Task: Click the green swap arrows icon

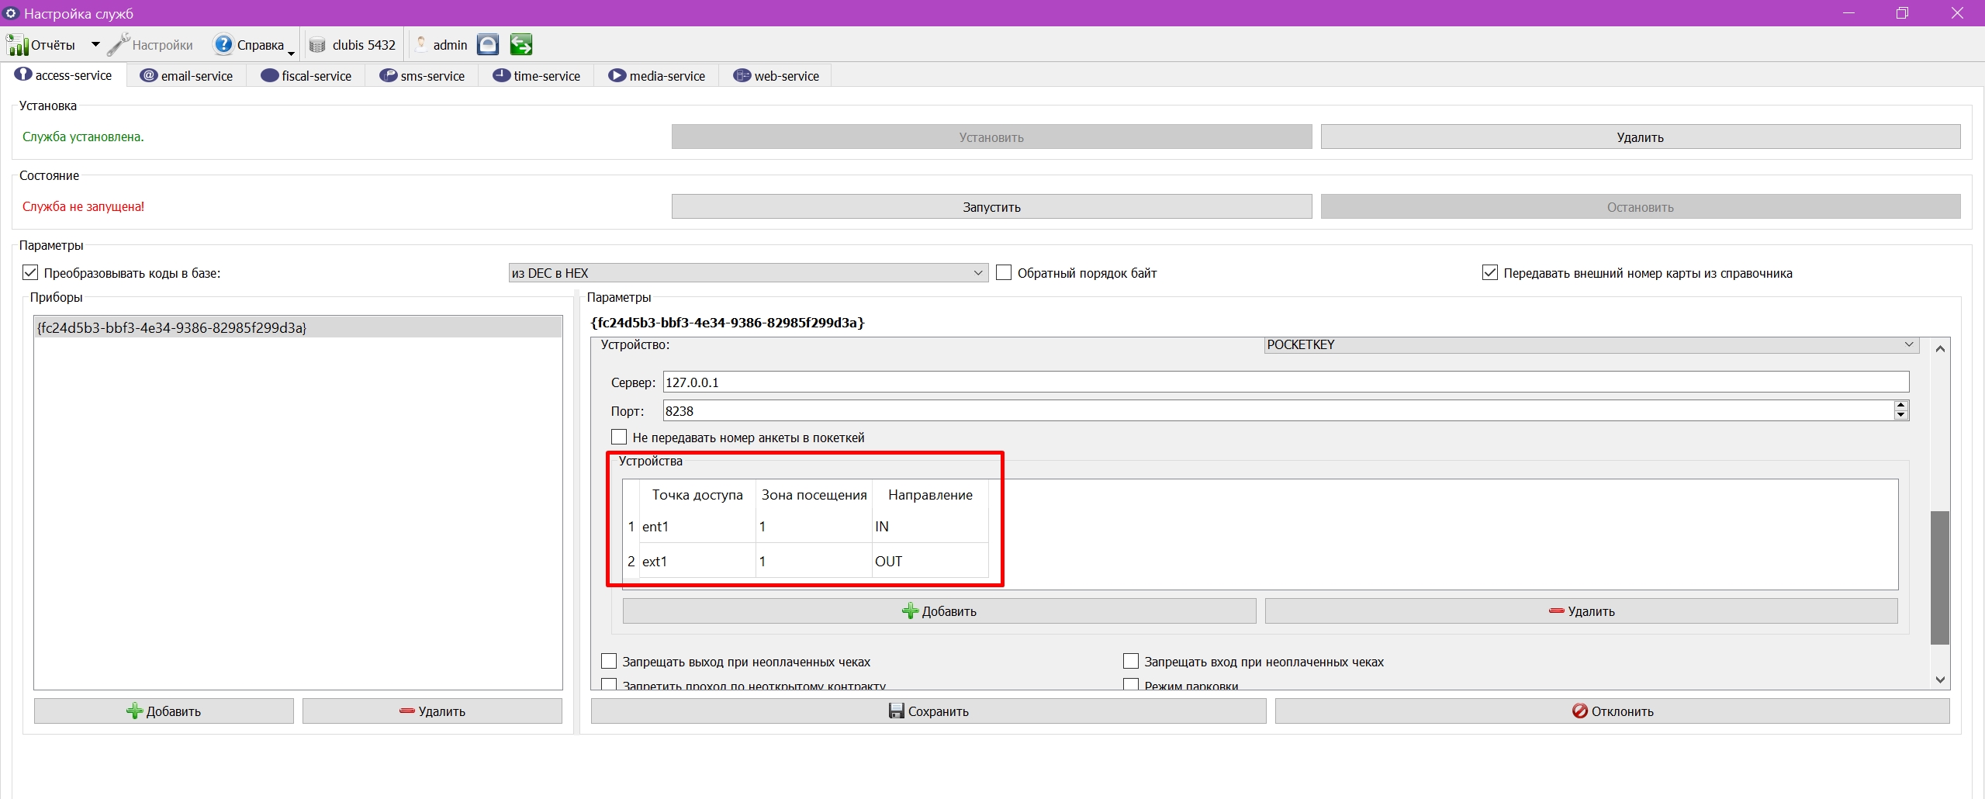Action: pos(521,45)
